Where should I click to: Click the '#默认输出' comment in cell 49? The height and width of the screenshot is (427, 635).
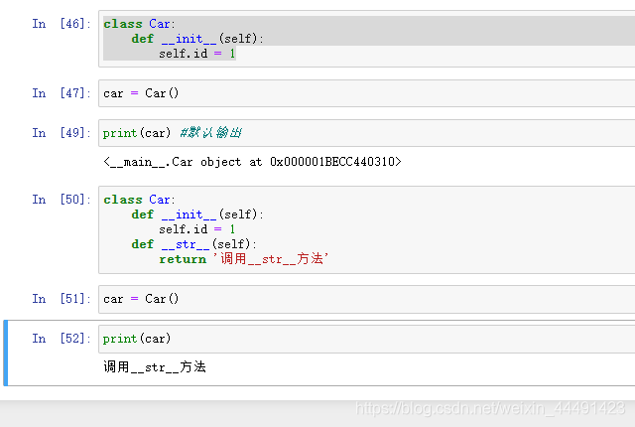click(x=210, y=133)
